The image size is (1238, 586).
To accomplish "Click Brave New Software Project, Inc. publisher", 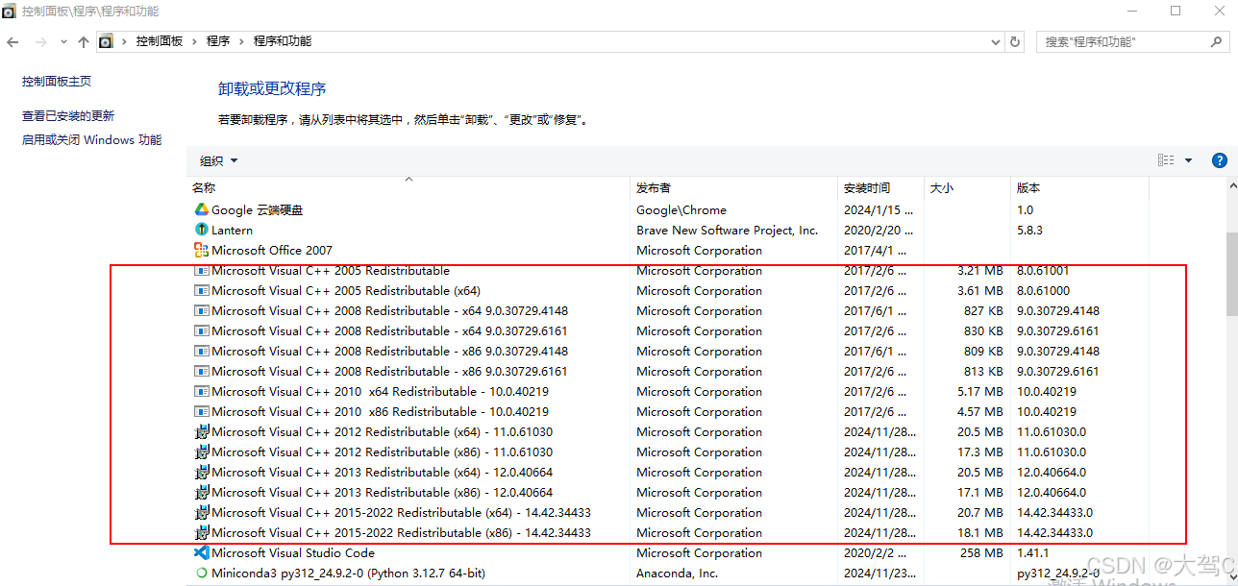I will (727, 230).
